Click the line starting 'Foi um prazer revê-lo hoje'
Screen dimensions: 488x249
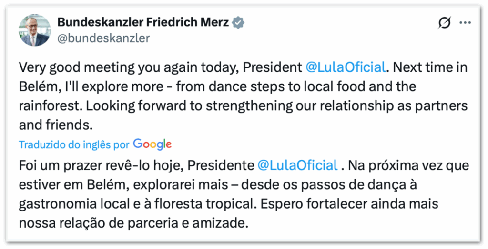[136, 165]
